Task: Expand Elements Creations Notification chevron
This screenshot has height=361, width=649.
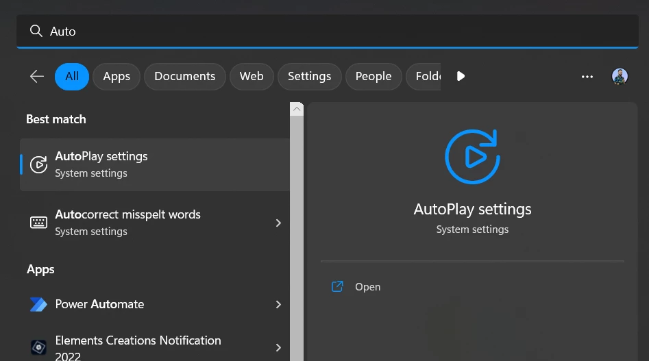Action: point(278,348)
